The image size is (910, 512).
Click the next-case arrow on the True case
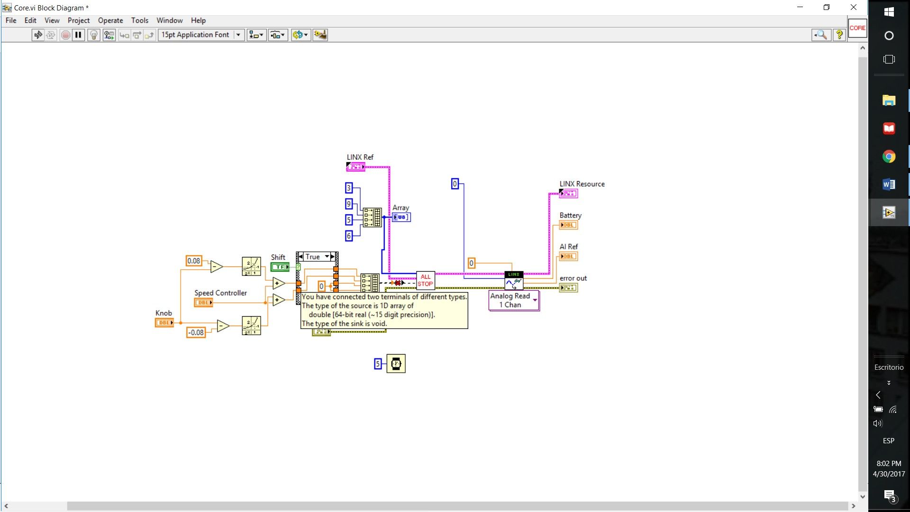(x=331, y=256)
